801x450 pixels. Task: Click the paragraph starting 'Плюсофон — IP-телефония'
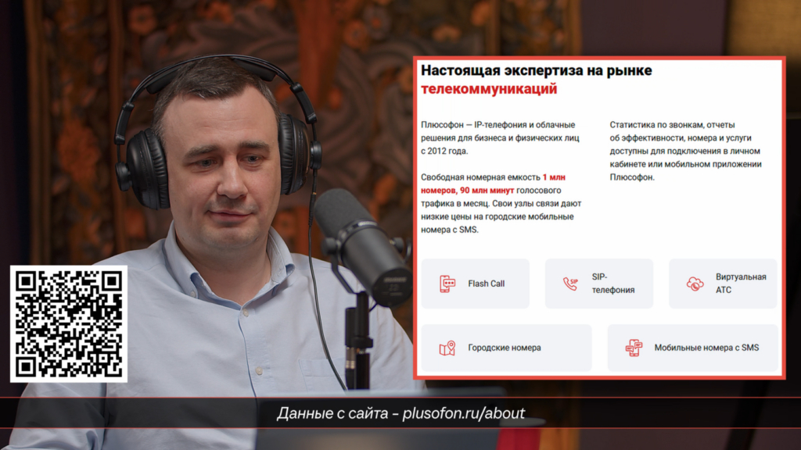(x=500, y=137)
